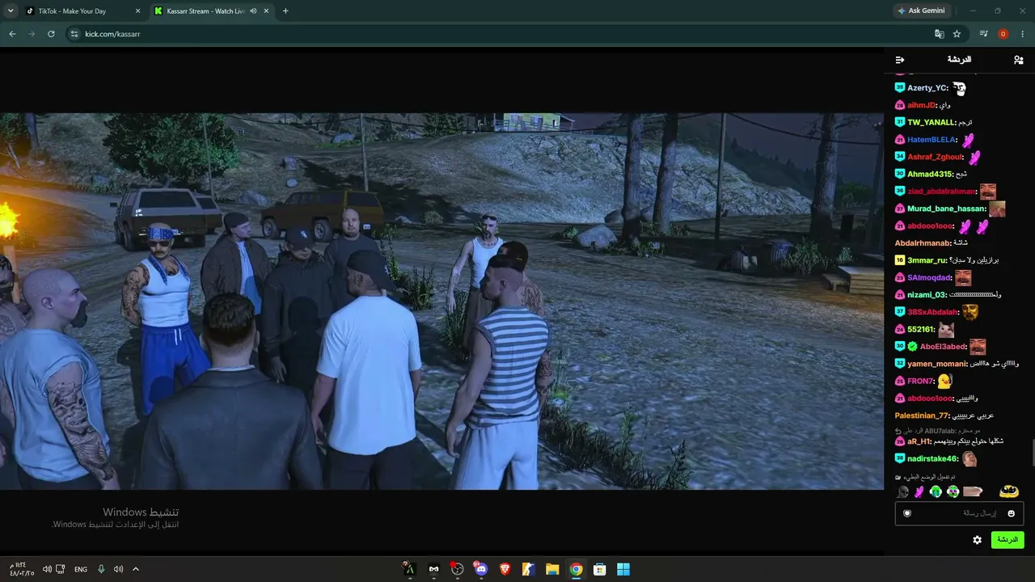The image size is (1035, 582).
Task: Open the chat users list icon
Action: [1018, 60]
